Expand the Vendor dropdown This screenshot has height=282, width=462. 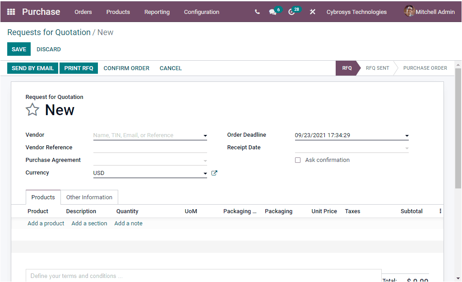click(205, 135)
